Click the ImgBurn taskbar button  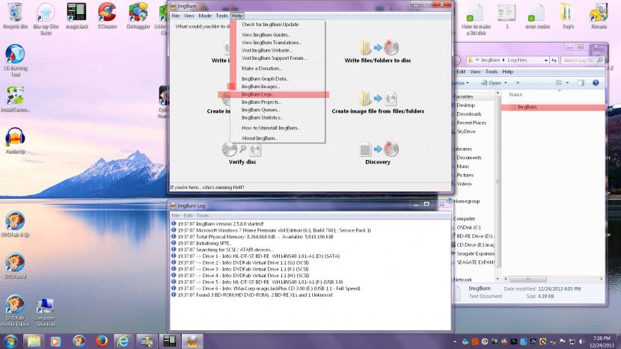[192, 341]
